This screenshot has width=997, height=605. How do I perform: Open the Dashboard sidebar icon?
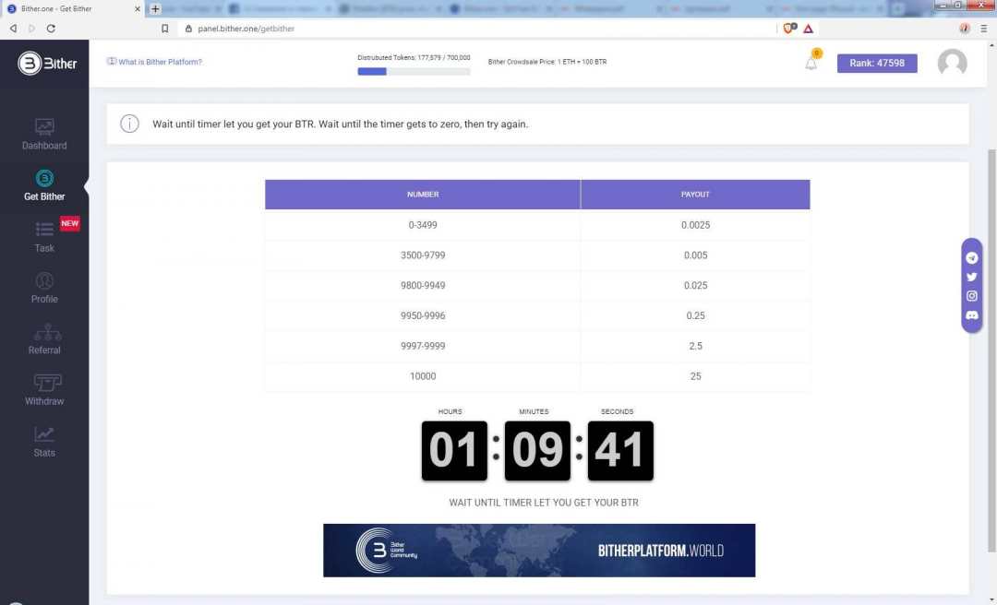pos(44,127)
